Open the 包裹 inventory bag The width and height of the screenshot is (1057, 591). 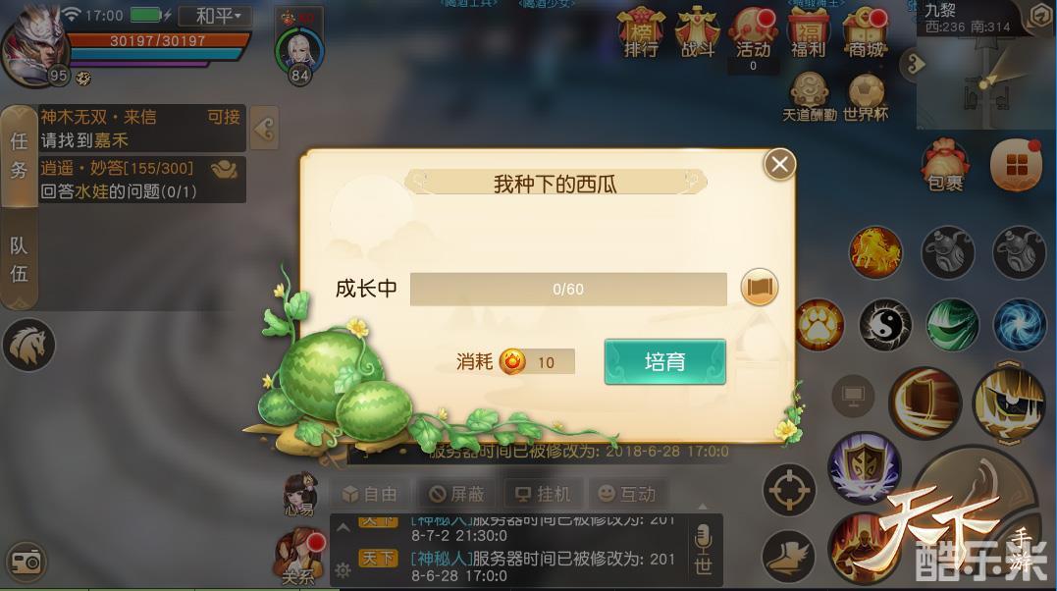click(x=945, y=165)
